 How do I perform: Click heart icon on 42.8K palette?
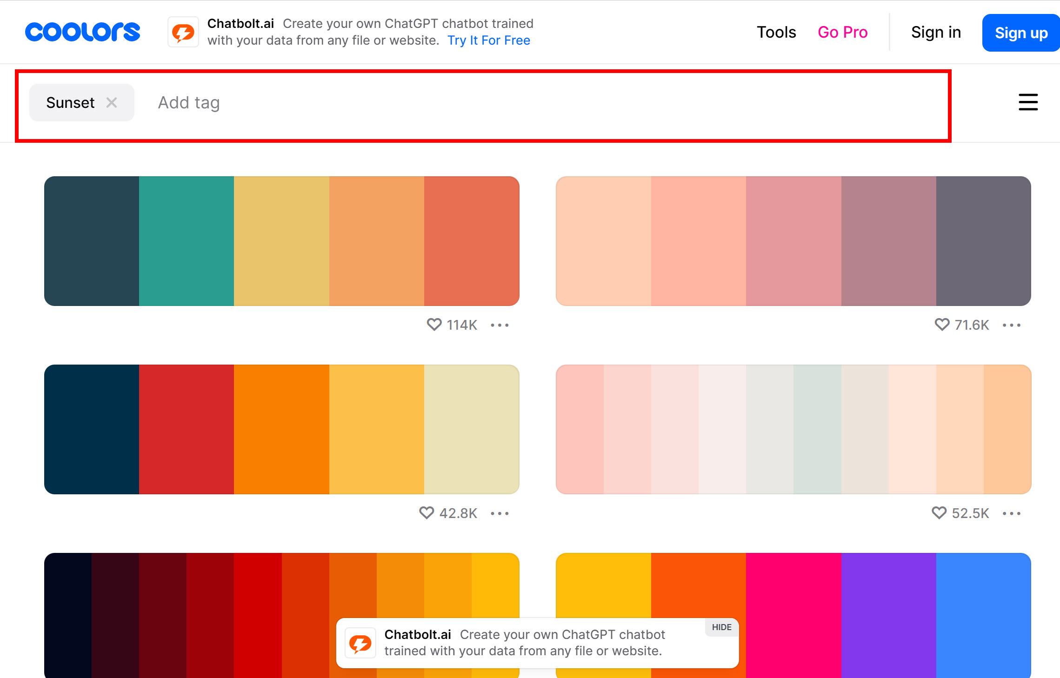point(427,513)
